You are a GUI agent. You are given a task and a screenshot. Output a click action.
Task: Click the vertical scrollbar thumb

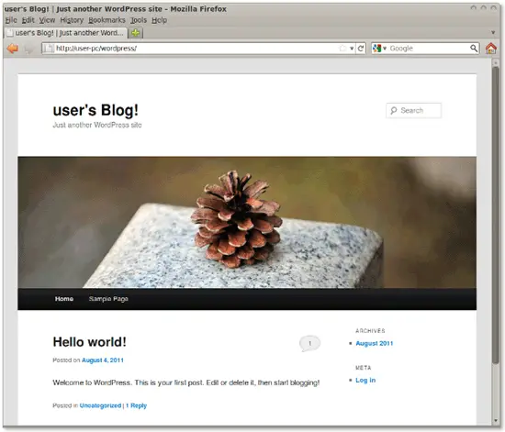tap(495, 216)
